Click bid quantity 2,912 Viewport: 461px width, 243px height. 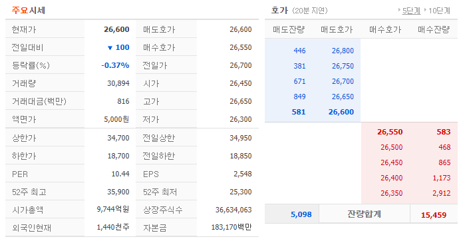442,193
